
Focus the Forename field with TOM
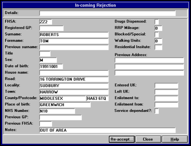[x=74, y=41]
